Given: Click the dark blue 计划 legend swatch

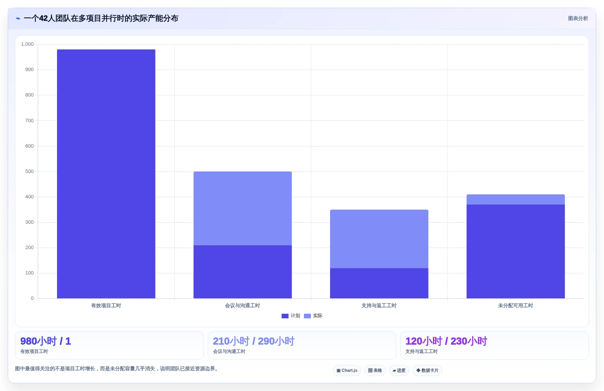Looking at the screenshot, I should click(285, 316).
